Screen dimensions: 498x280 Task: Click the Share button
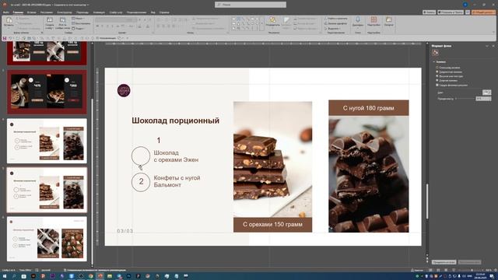pos(483,12)
